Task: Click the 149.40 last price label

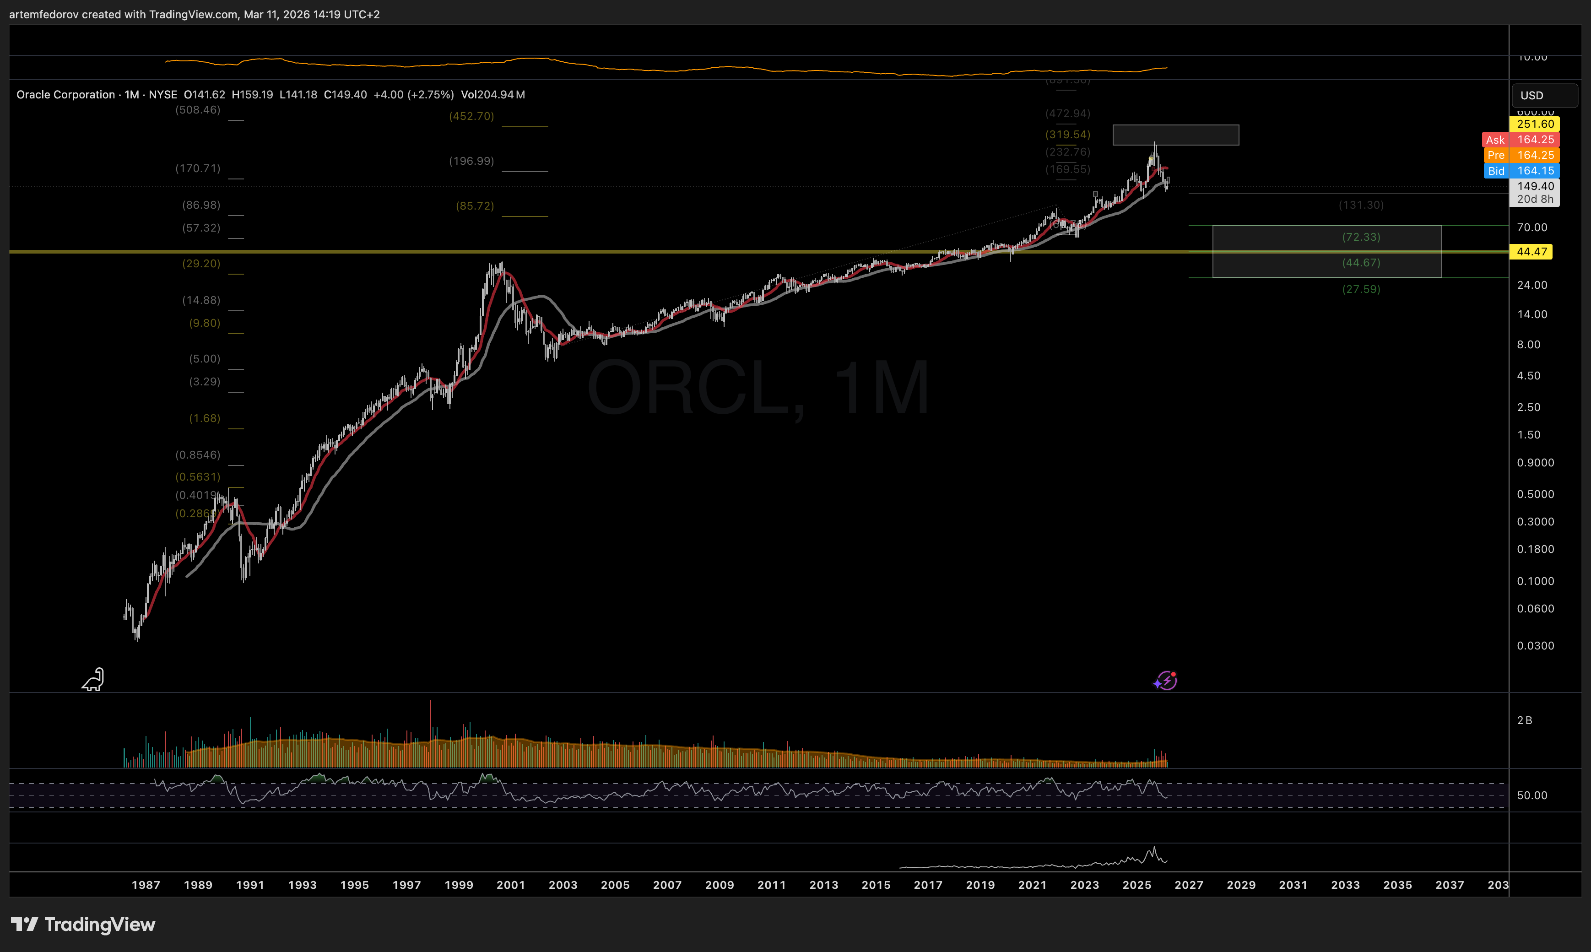Action: click(x=1535, y=186)
